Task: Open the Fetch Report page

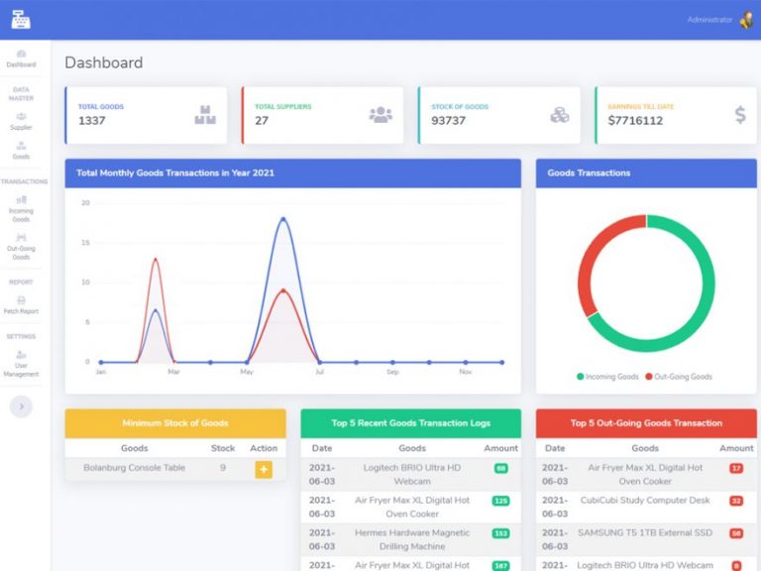Action: click(21, 304)
